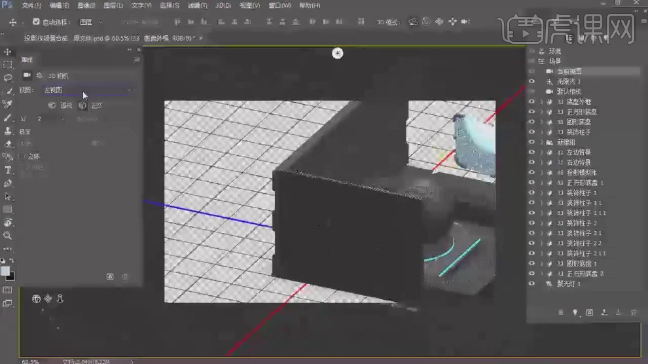This screenshot has width=648, height=364.
Task: Hide the 33 底盘外框 mesh
Action: tap(532, 101)
